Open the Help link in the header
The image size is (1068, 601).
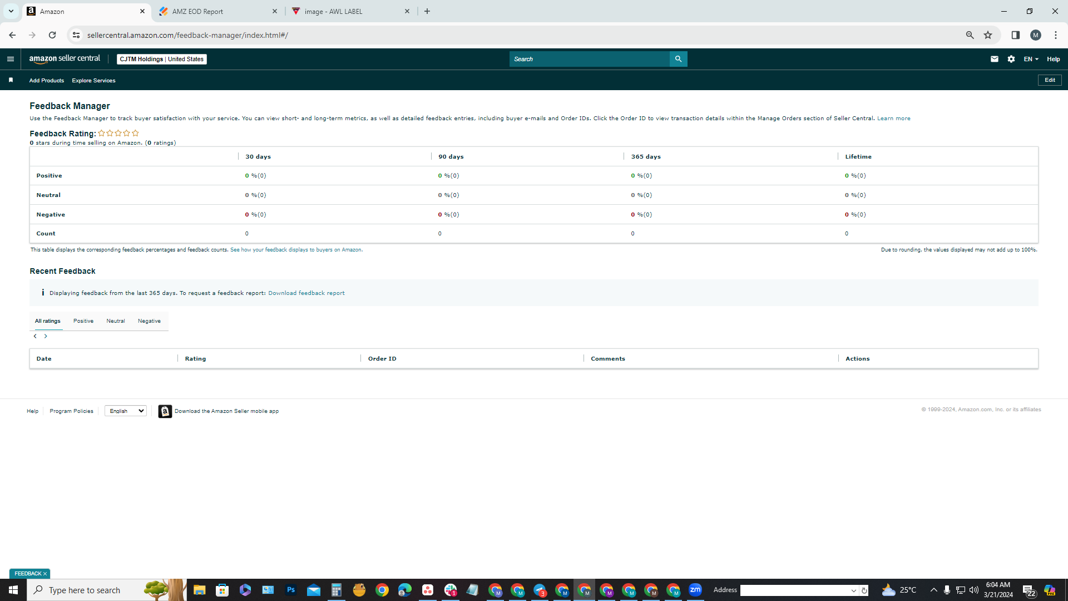tap(1054, 59)
